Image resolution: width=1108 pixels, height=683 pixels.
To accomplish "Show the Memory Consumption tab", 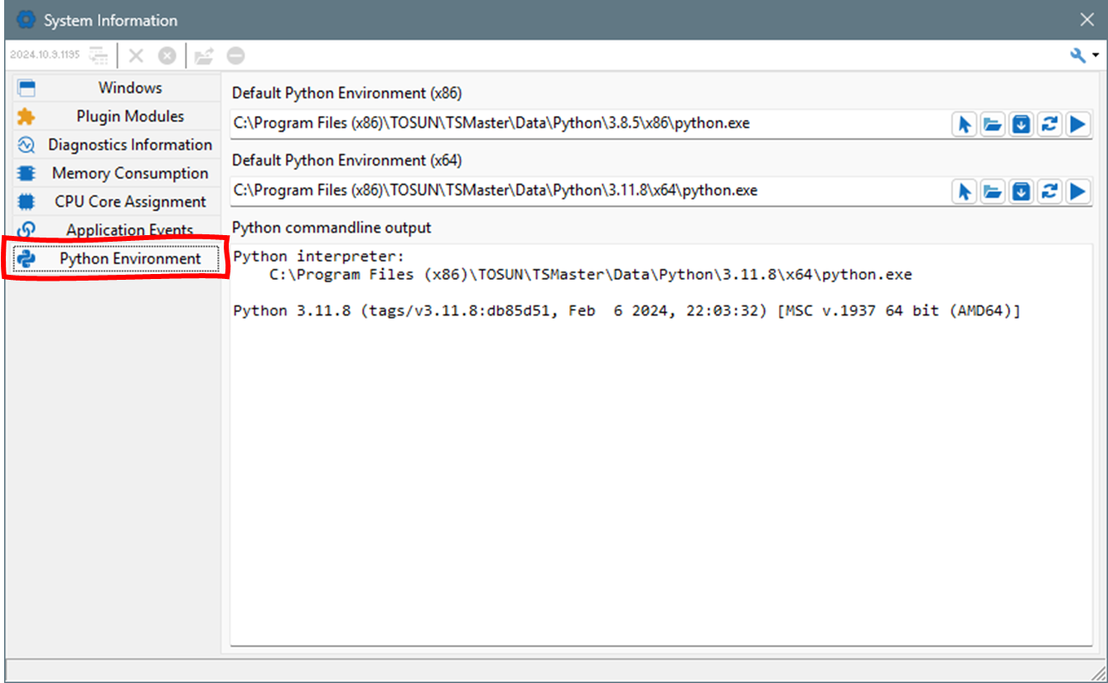I will (114, 173).
